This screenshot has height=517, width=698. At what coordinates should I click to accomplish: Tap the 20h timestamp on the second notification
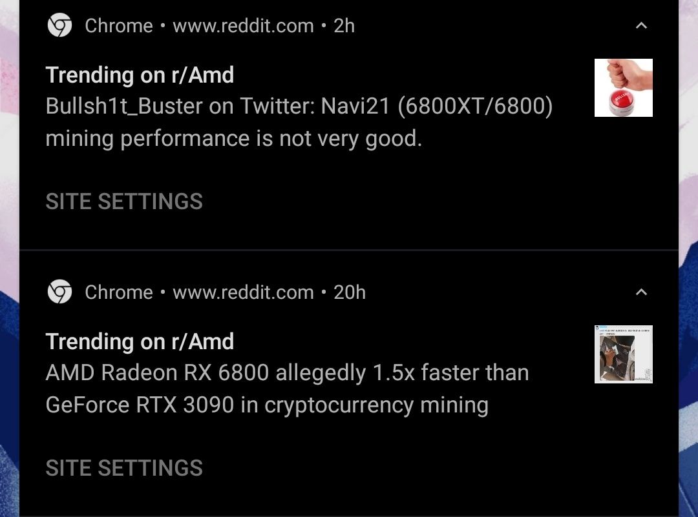pos(350,292)
